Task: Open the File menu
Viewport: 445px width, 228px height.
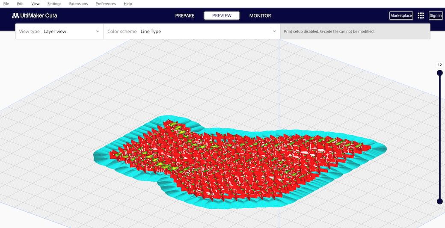Action: pos(6,4)
